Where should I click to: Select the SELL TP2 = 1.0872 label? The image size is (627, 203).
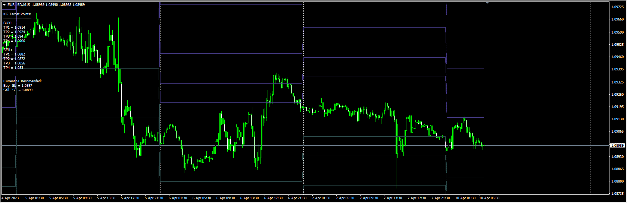pyautogui.click(x=14, y=59)
